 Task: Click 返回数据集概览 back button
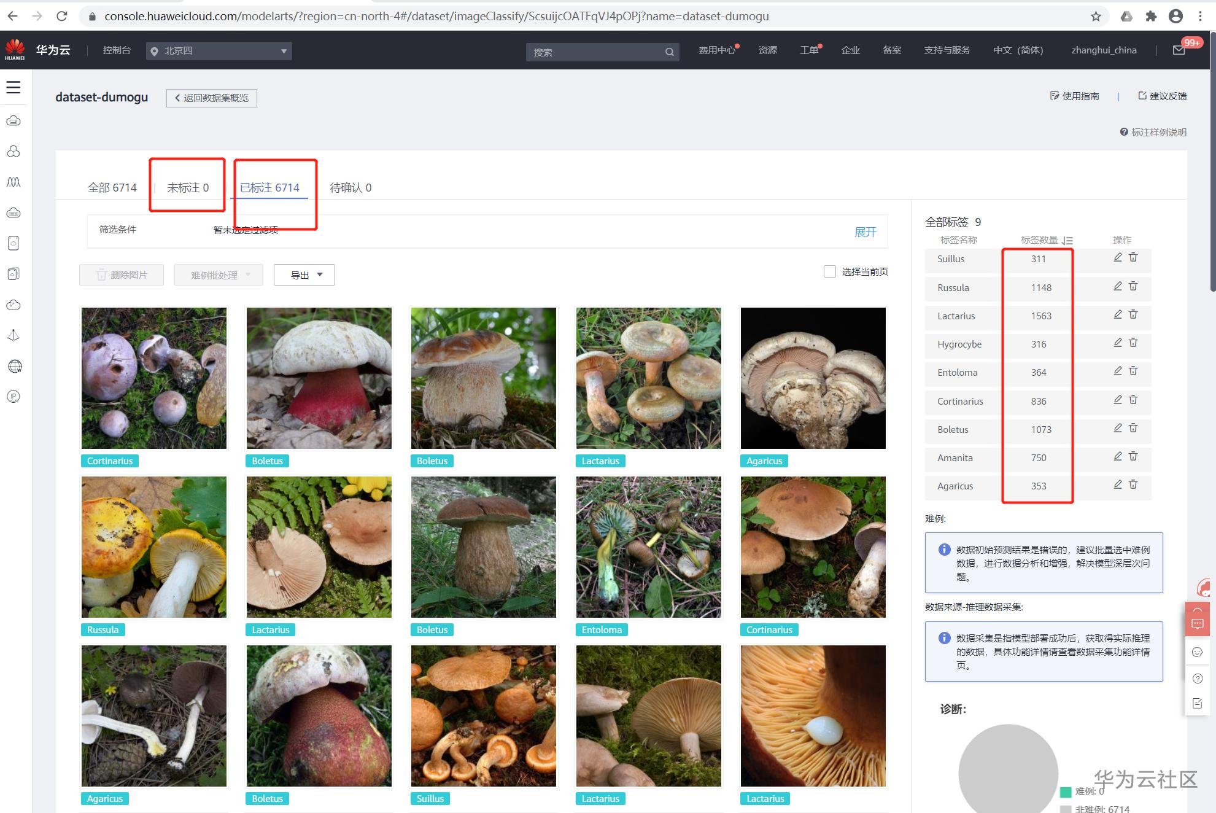(212, 98)
